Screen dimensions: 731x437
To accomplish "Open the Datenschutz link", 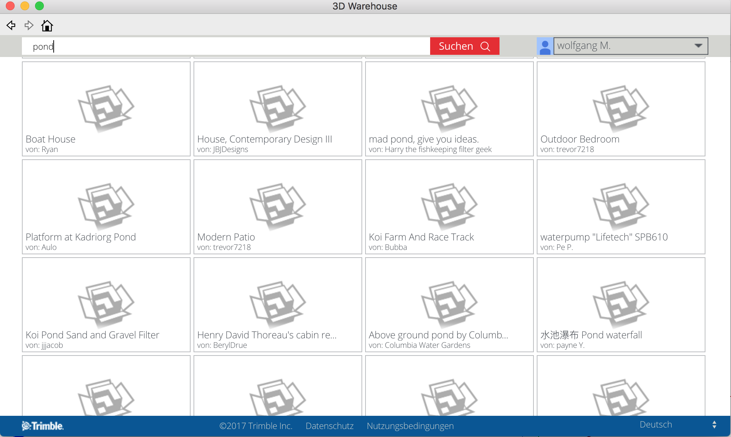I will tap(329, 426).
